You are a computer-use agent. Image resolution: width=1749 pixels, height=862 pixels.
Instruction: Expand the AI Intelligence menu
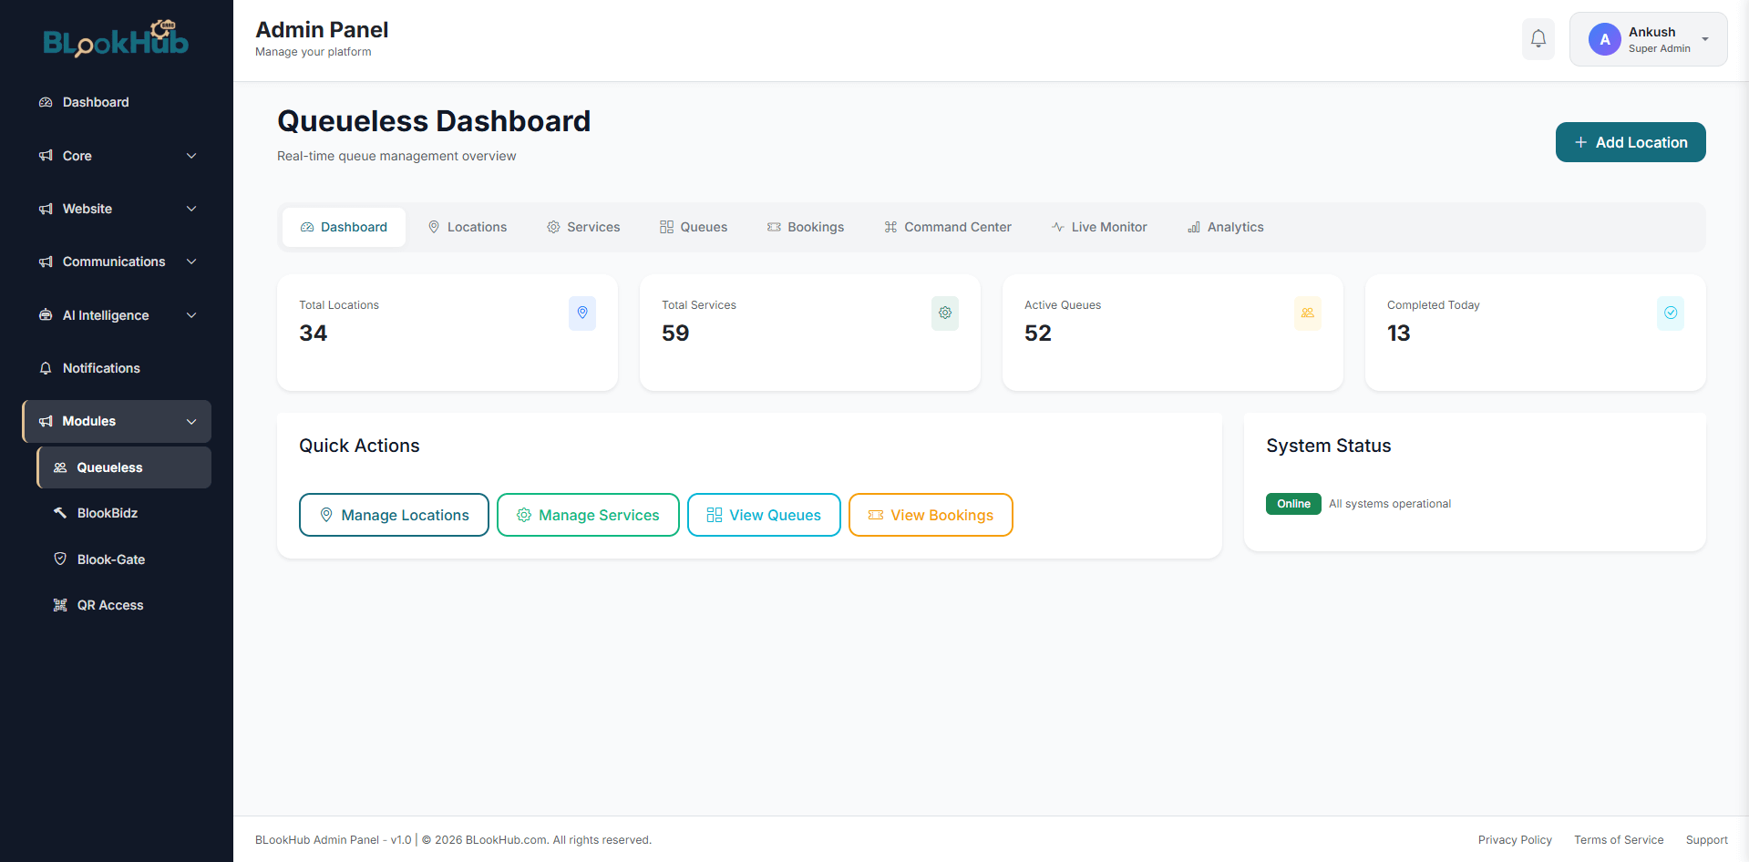(116, 314)
